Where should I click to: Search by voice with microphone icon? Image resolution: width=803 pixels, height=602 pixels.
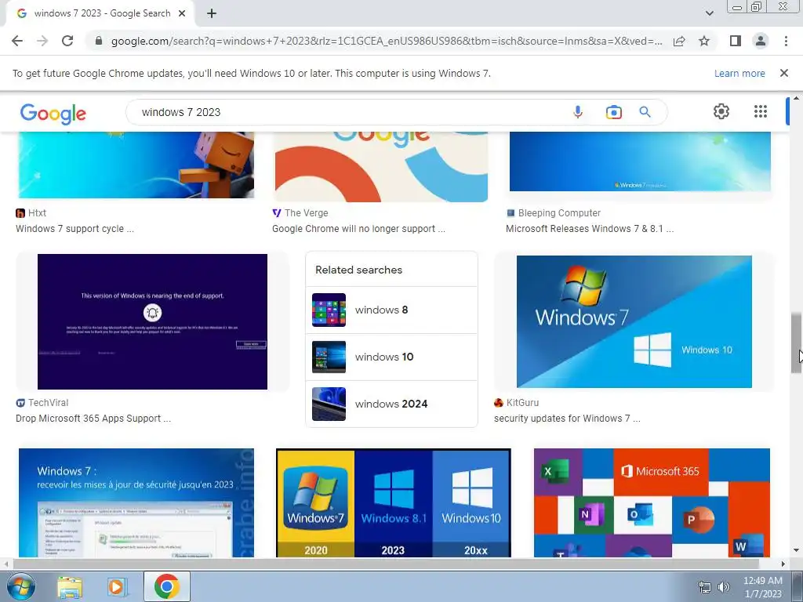[578, 112]
